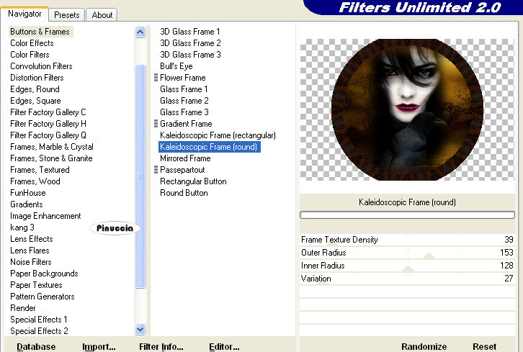Click the Database button
This screenshot has width=523, height=352.
[x=36, y=347]
